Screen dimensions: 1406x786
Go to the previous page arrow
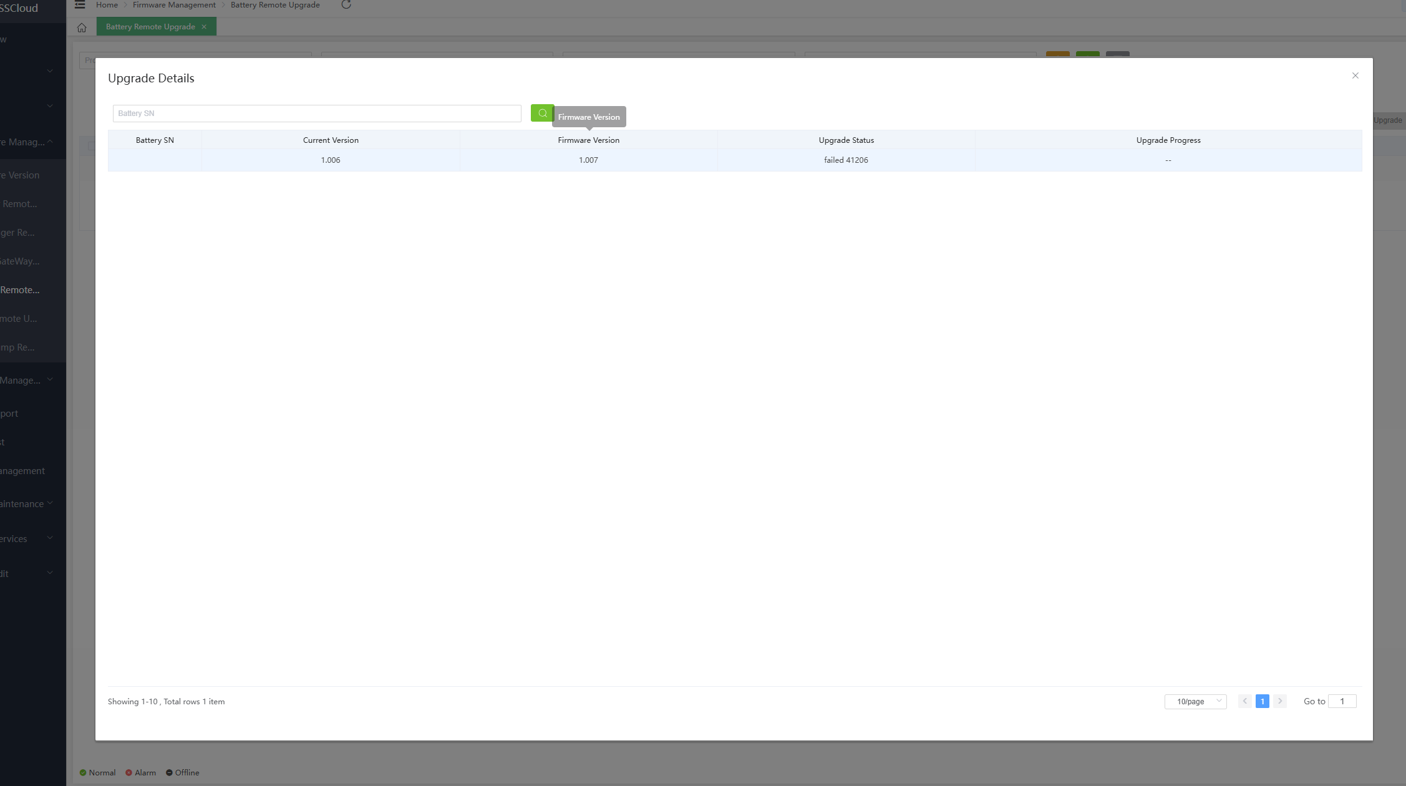[1244, 701]
